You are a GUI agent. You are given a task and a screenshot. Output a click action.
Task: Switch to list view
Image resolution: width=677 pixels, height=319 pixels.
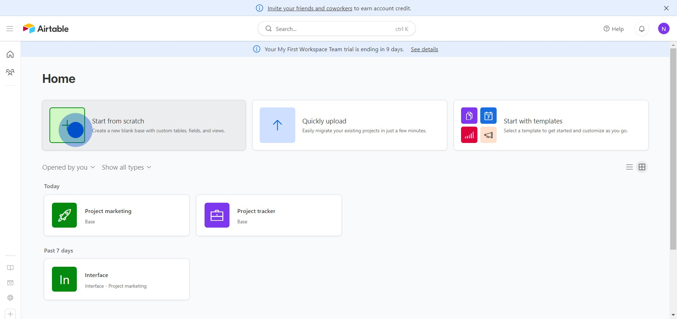(x=629, y=167)
